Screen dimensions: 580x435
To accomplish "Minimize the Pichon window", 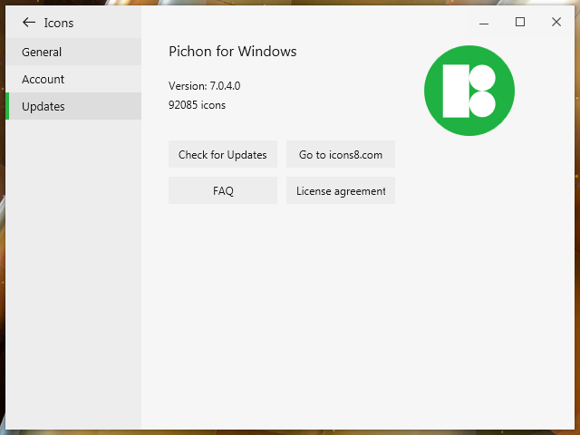I will tap(485, 23).
